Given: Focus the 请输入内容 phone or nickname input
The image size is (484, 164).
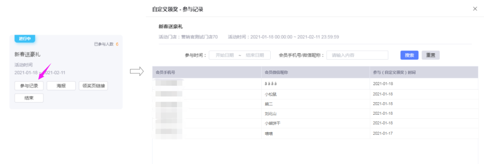Looking at the screenshot, I should [x=357, y=55].
